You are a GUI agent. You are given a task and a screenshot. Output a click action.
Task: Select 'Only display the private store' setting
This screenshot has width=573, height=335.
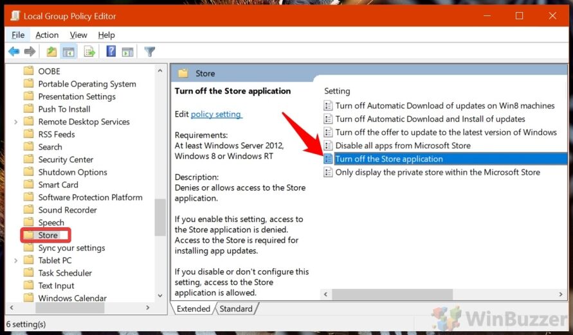[437, 172]
